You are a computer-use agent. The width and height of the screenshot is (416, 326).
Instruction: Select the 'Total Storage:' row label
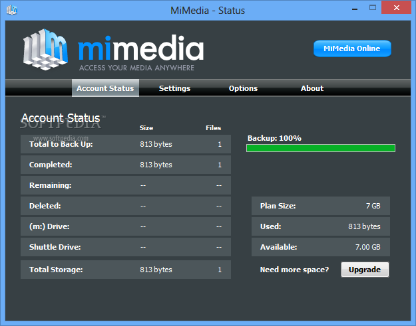click(56, 270)
